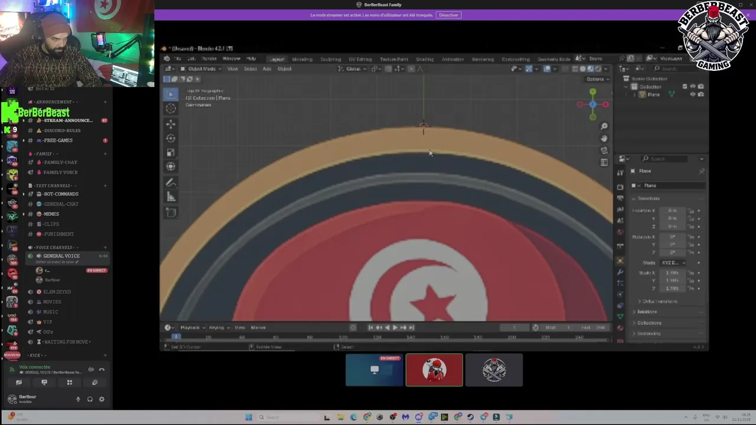
Task: Disconnect from voice using hang-up icon
Action: click(102, 370)
